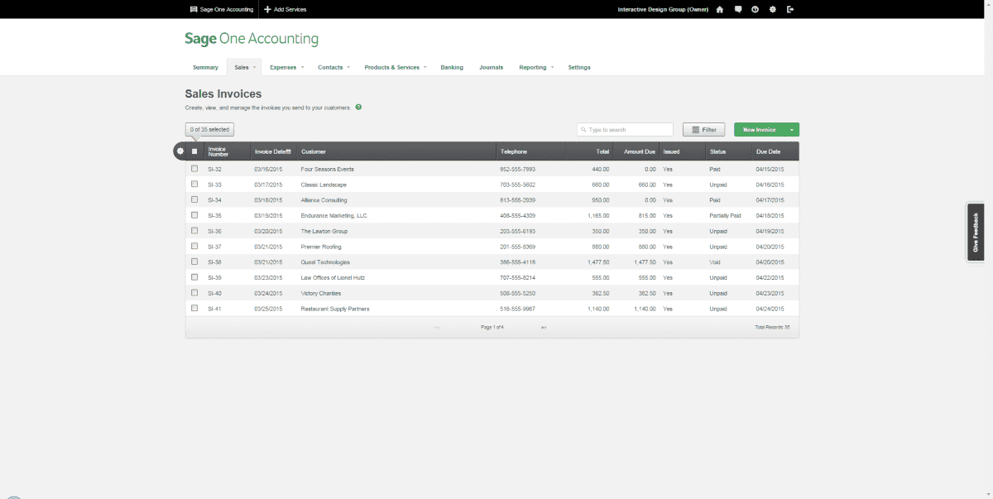Select the checkbox for invoice SI-32
This screenshot has width=993, height=499.
(x=194, y=169)
